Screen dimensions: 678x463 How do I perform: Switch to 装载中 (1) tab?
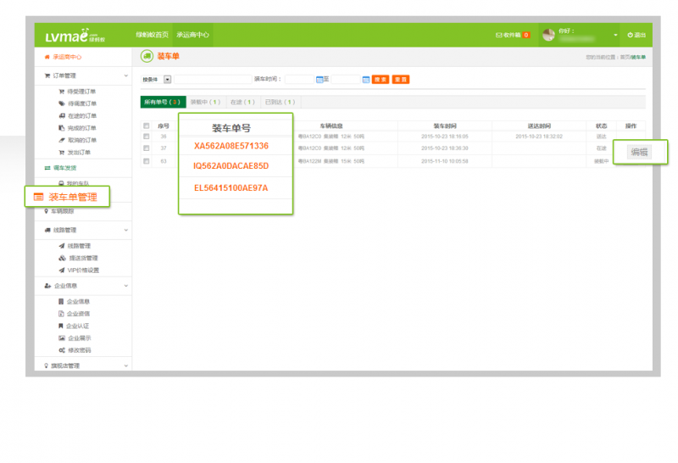pyautogui.click(x=205, y=102)
